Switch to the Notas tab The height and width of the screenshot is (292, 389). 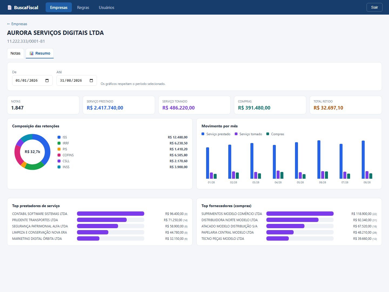tap(15, 53)
